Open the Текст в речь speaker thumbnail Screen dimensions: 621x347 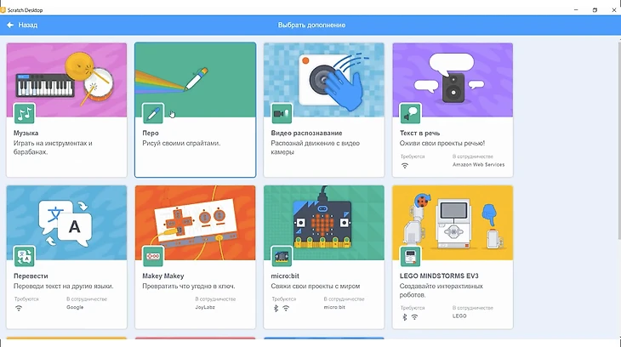pyautogui.click(x=453, y=80)
